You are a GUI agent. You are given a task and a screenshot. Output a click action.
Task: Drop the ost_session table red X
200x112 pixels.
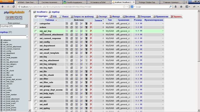(91, 97)
